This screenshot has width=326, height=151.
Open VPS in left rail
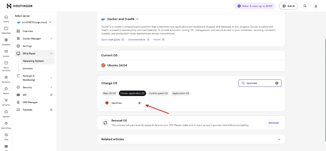6,137
